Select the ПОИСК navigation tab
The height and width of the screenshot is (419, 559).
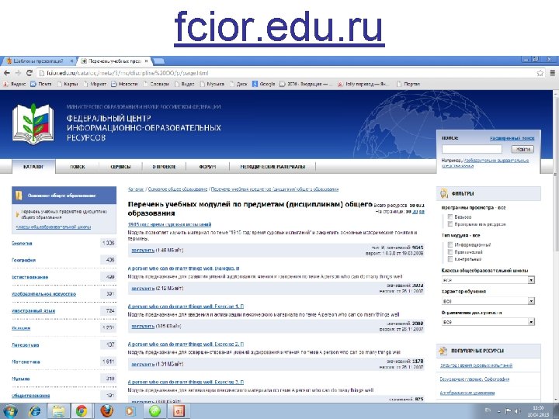tap(78, 166)
